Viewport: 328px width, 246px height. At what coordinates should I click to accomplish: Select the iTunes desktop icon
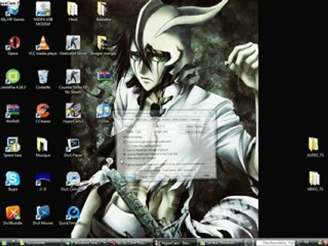tap(103, 113)
